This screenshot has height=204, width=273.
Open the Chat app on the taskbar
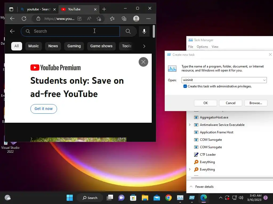pos(121,198)
